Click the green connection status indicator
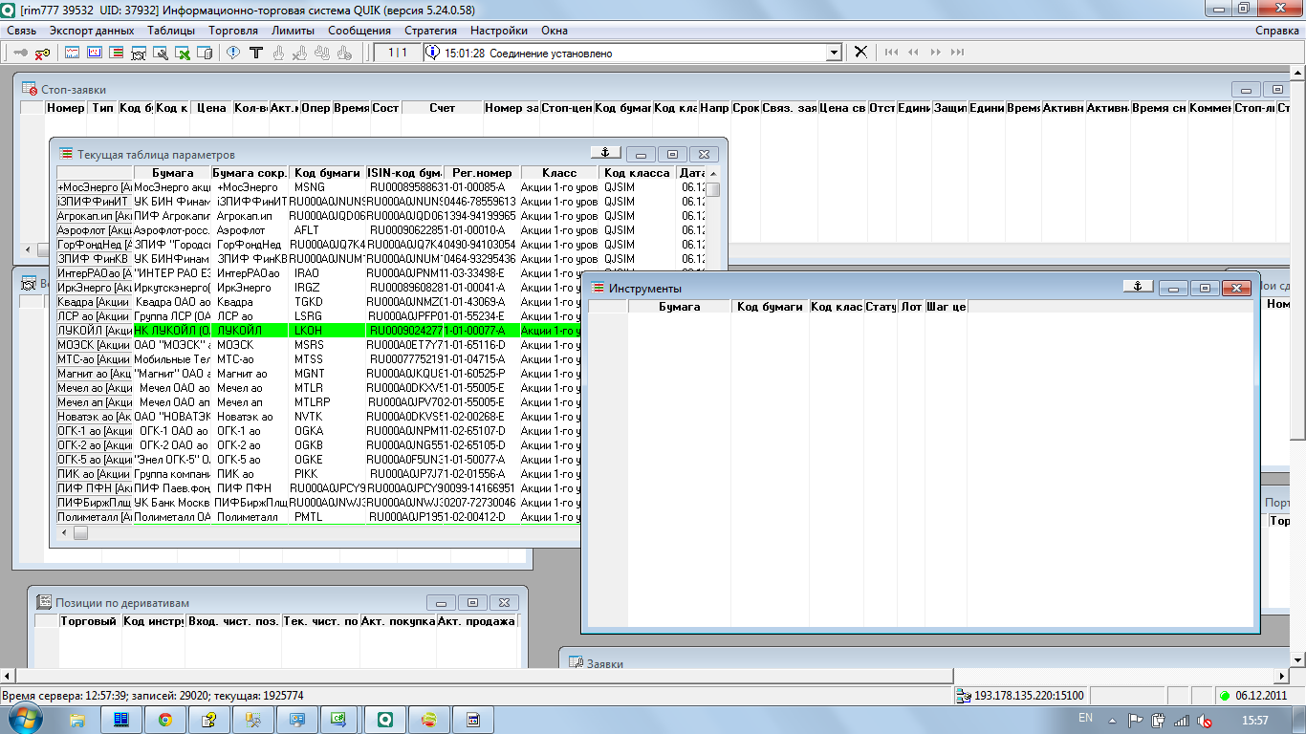Viewport: 1306px width, 734px height. pyautogui.click(x=1224, y=695)
